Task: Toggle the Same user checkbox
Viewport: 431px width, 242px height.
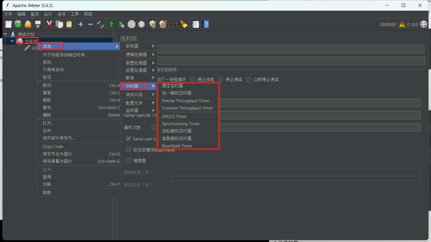Action: (128, 139)
